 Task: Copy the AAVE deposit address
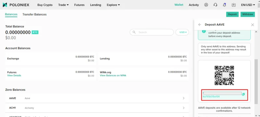point(243,94)
